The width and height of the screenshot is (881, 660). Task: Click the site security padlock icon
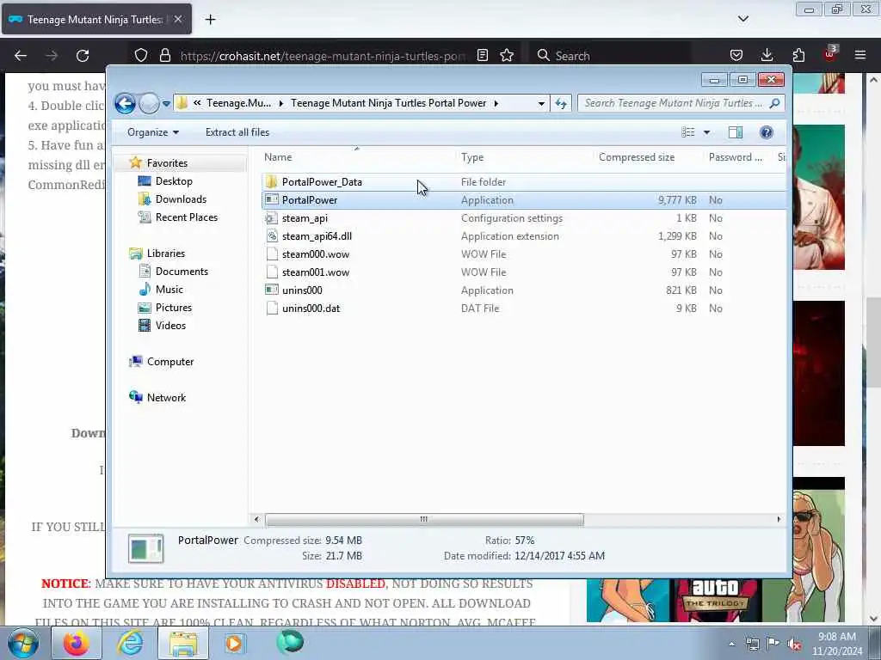[x=164, y=56]
